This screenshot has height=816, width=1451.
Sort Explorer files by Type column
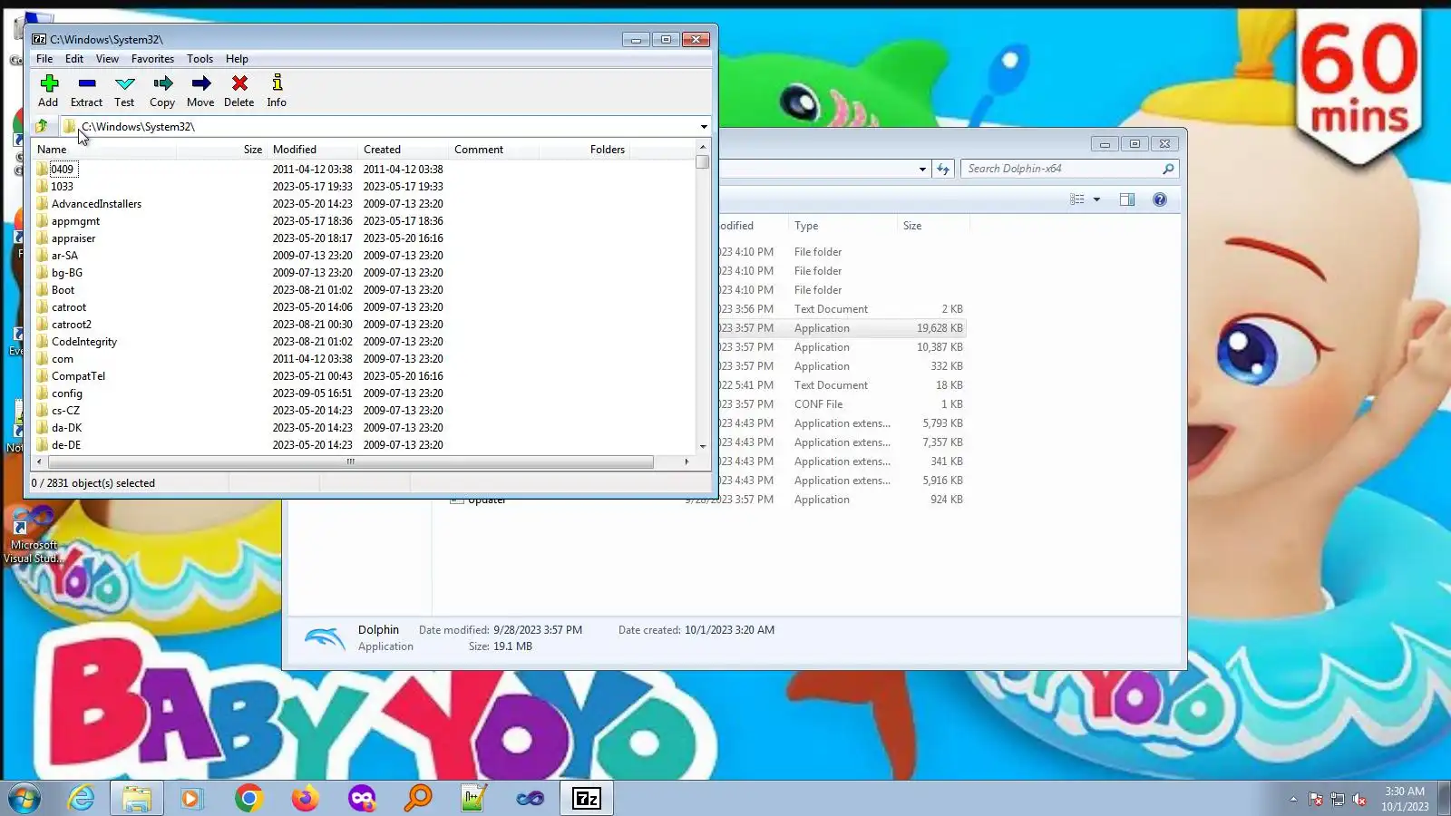[x=842, y=226]
